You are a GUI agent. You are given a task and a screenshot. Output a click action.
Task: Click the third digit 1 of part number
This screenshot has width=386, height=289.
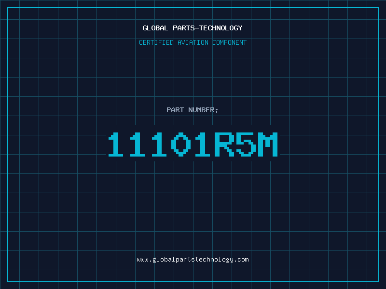point(159,144)
